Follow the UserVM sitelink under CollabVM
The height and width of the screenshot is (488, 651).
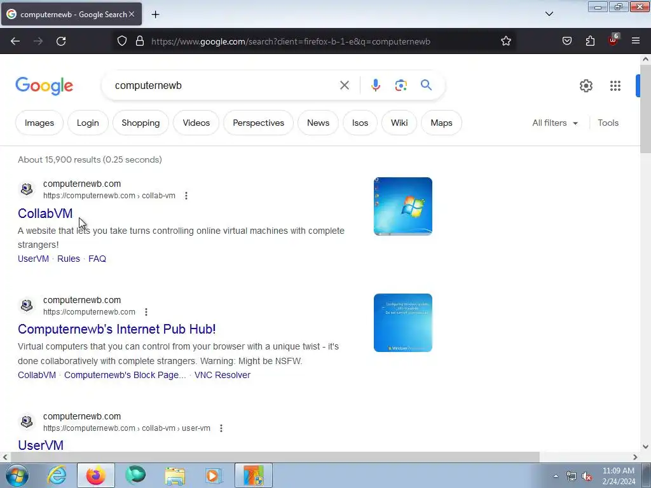[33, 259]
